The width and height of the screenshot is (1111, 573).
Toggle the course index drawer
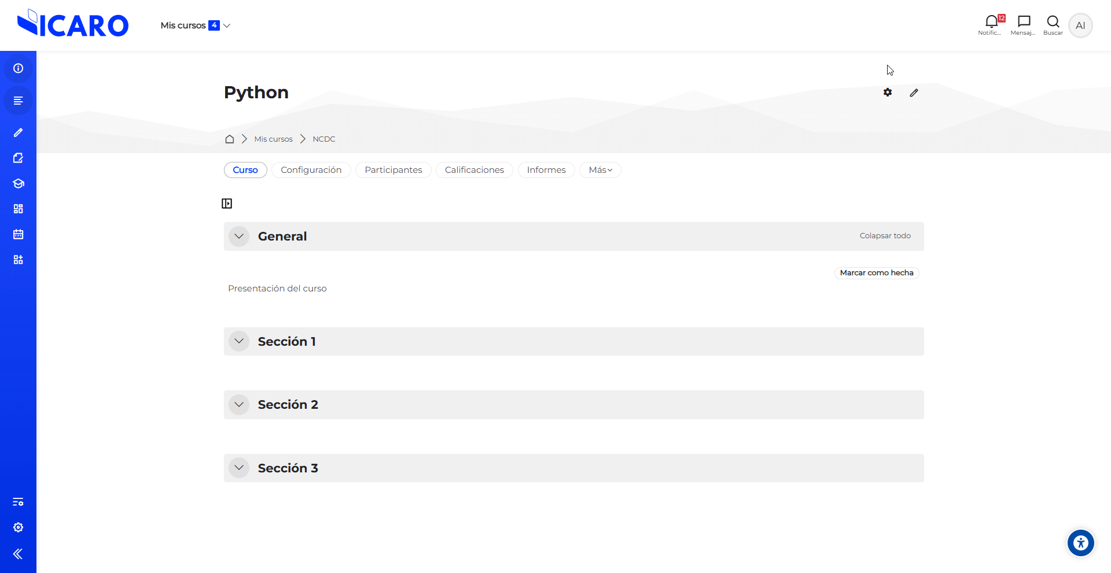[227, 204]
